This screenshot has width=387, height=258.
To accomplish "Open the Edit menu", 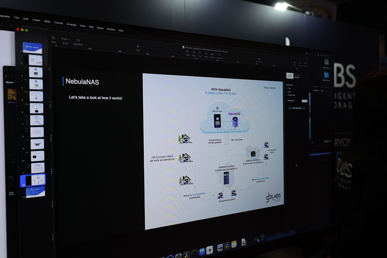I will tap(26, 19).
